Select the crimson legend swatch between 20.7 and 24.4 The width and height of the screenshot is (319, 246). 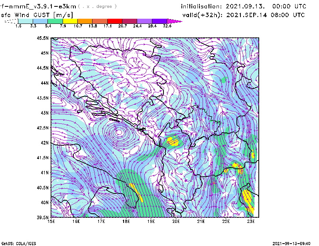tap(130, 21)
